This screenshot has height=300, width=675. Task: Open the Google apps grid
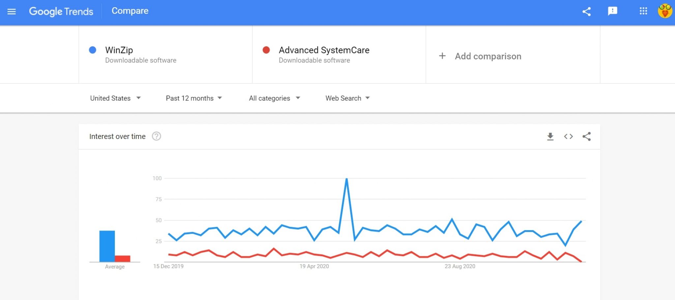643,11
